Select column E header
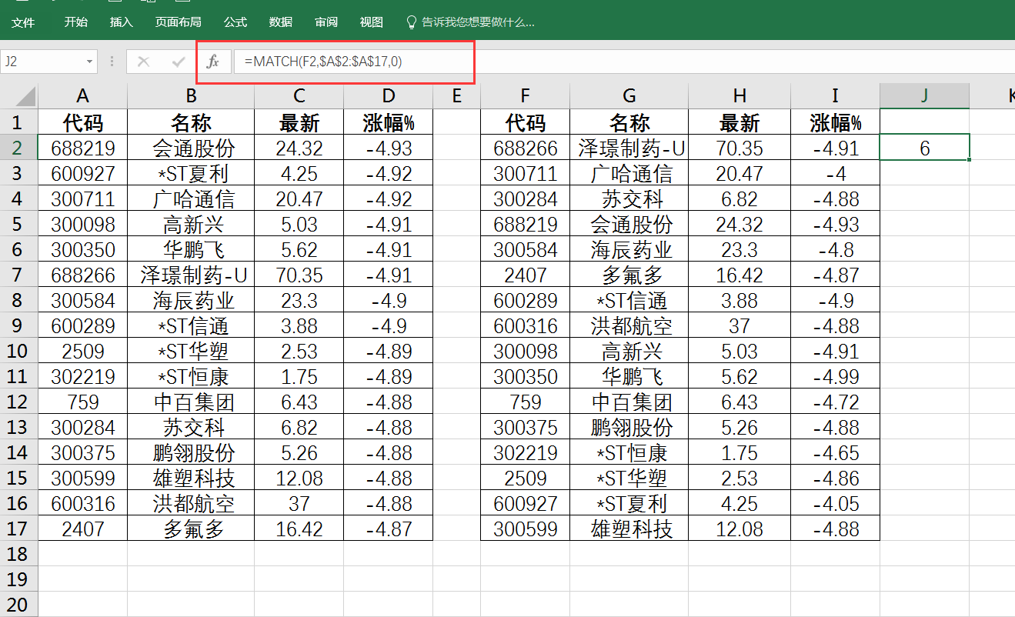 457,96
